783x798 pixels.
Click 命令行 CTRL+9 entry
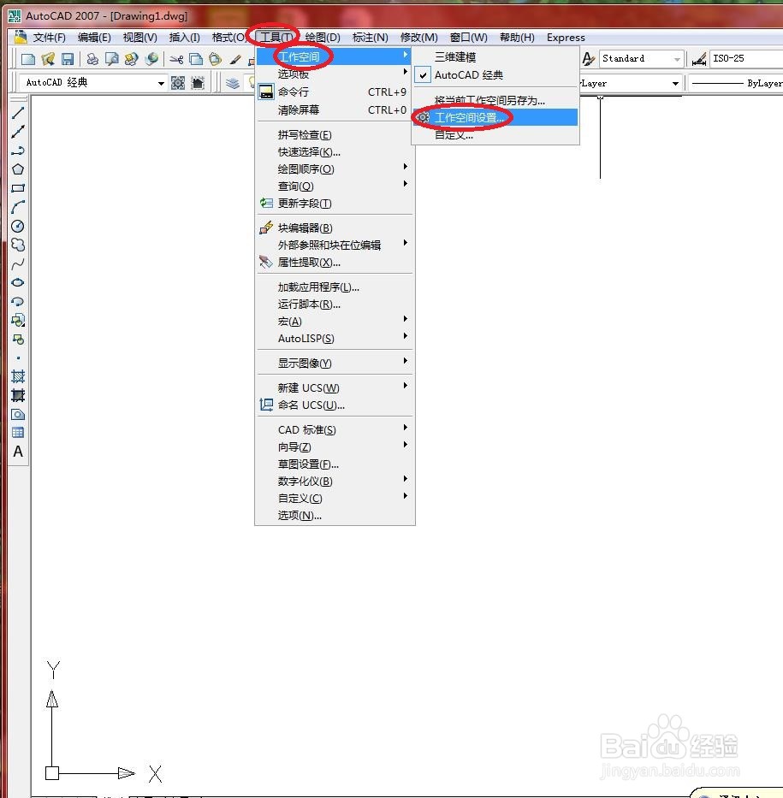(x=335, y=92)
